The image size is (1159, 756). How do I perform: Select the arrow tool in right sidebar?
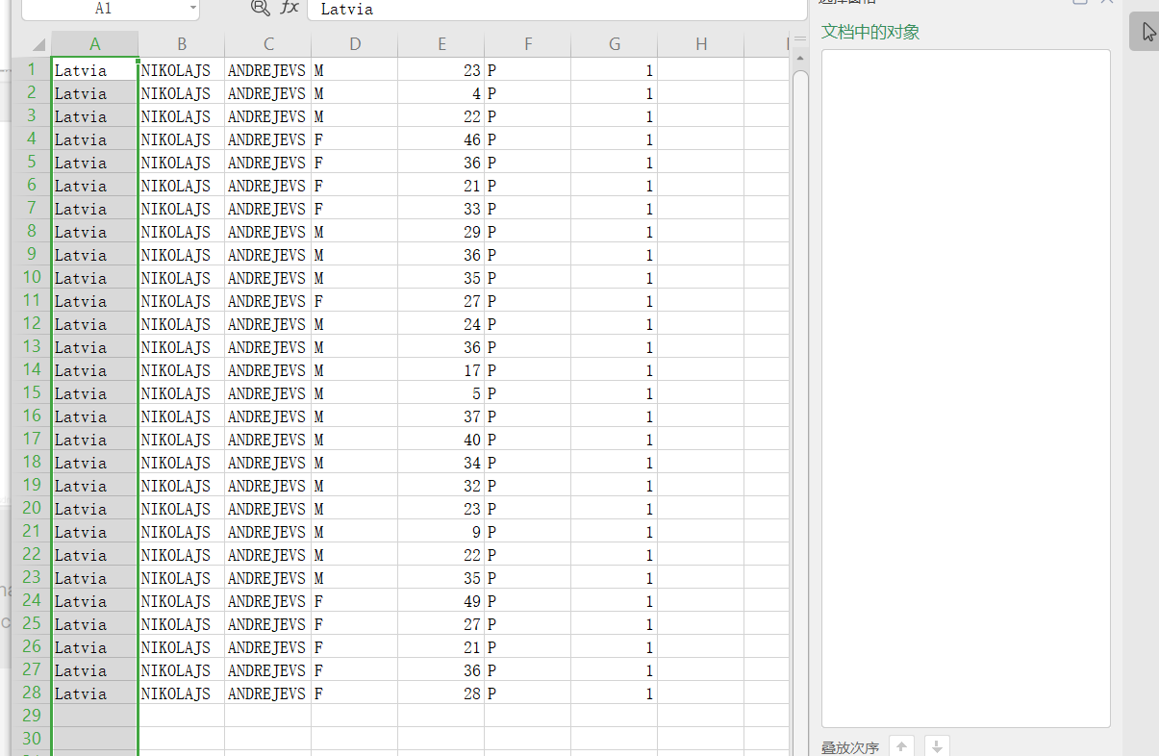tap(1148, 32)
